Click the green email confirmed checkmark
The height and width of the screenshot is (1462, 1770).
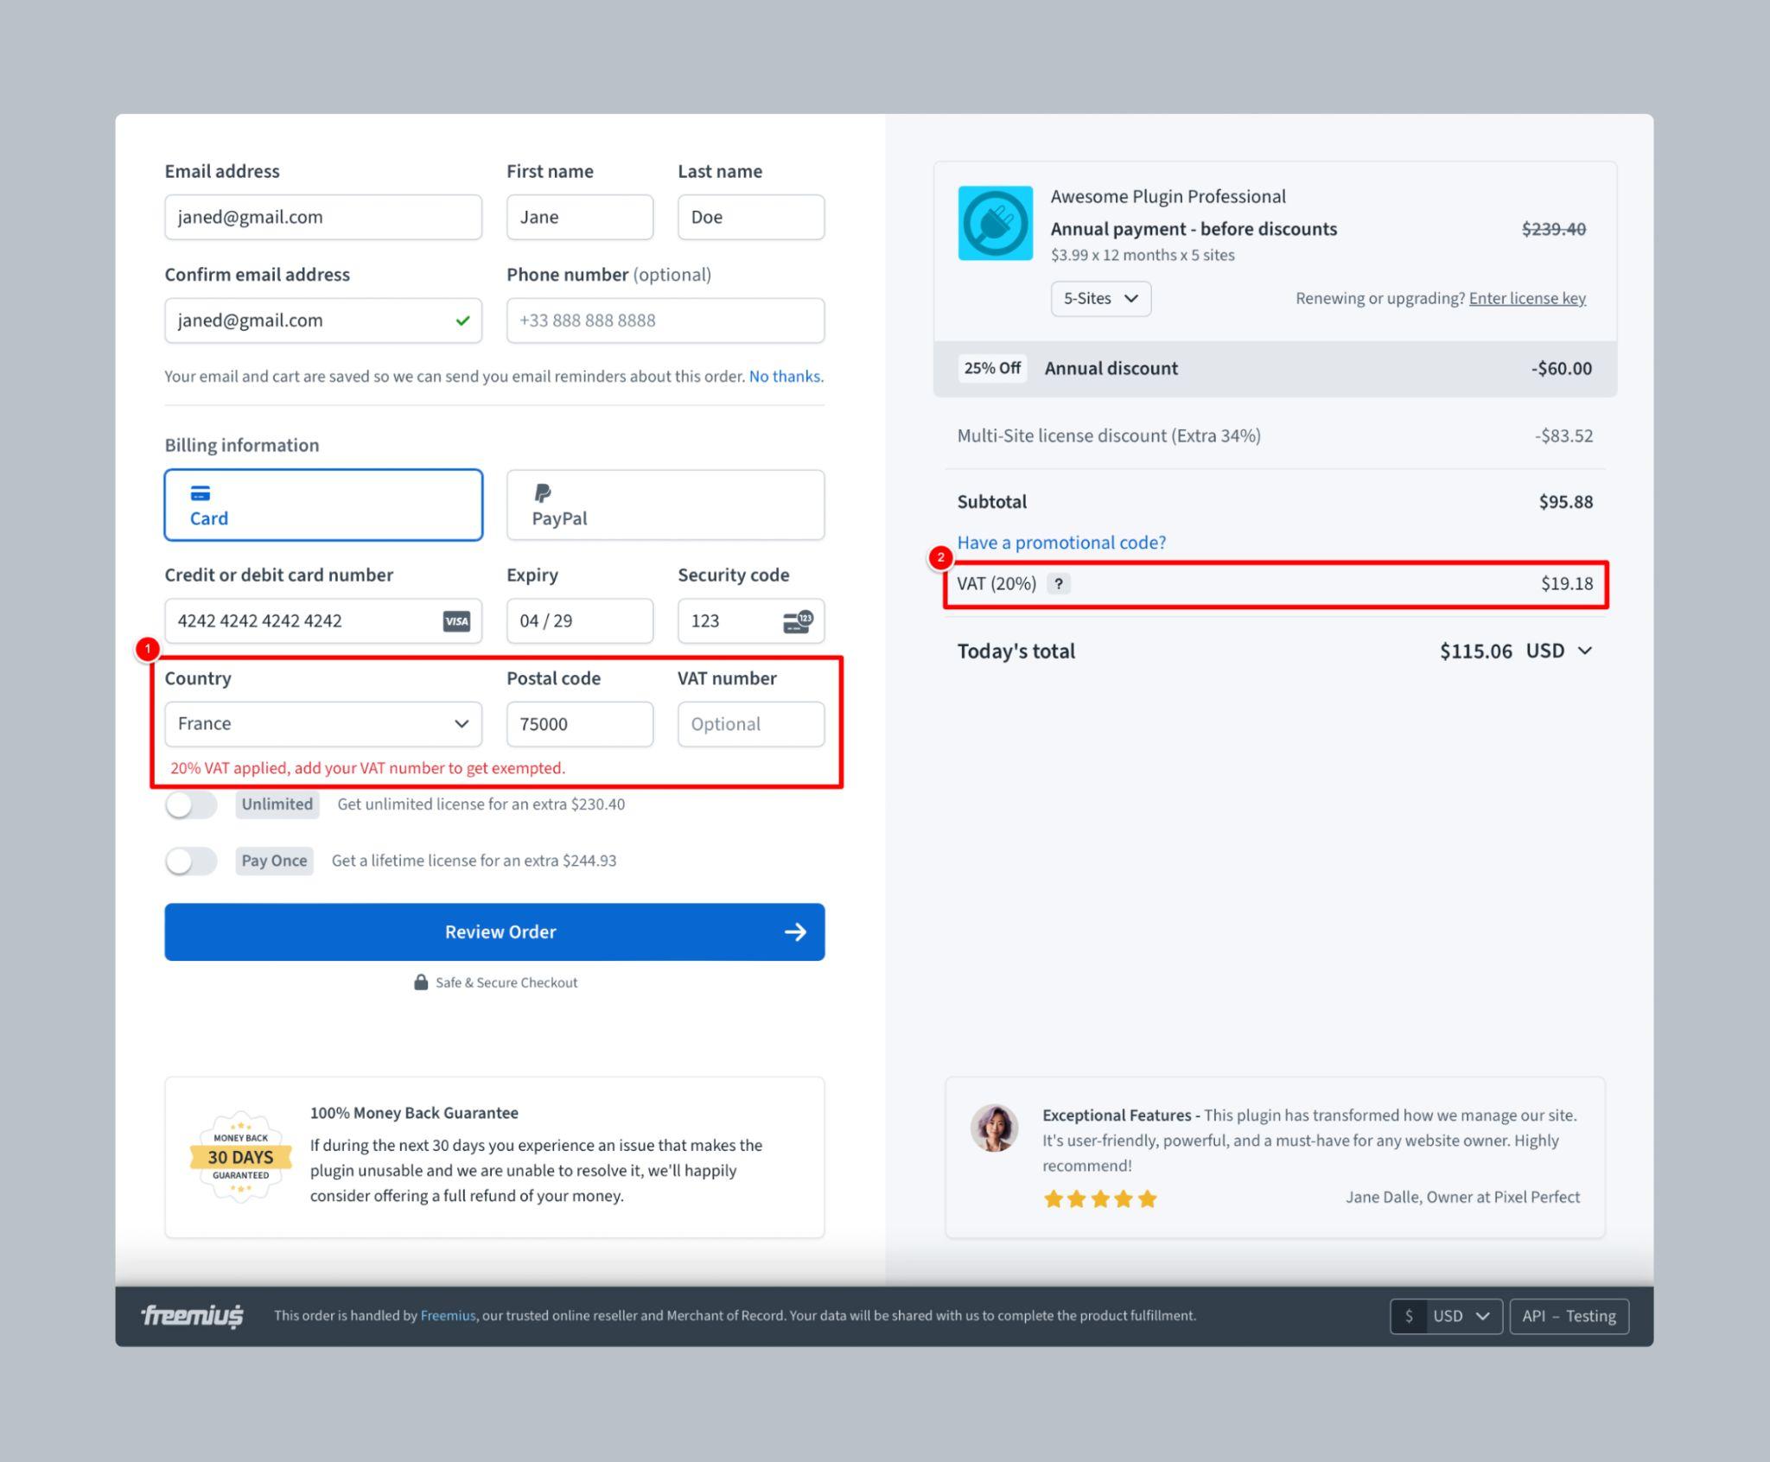pos(462,321)
